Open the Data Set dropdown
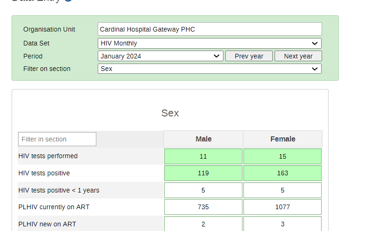Image resolution: width=370 pixels, height=231 pixels. point(209,43)
